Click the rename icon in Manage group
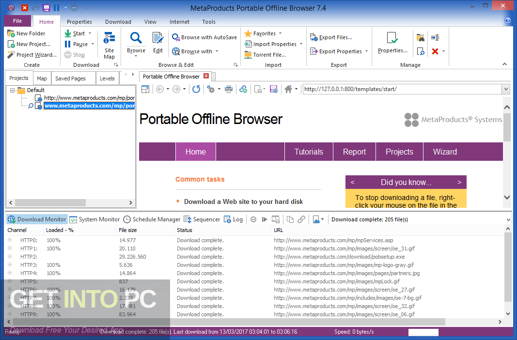The image size is (517, 340). coord(435,38)
